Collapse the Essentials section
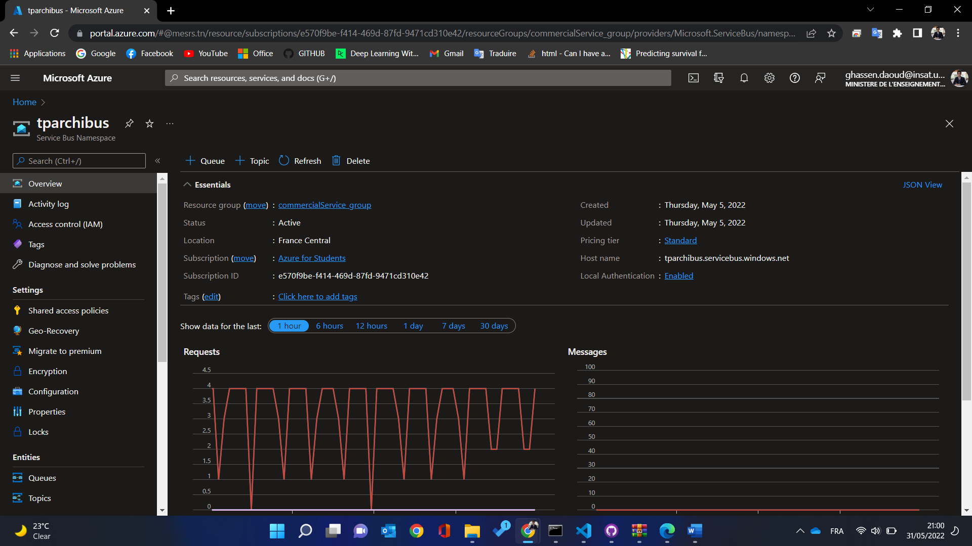This screenshot has height=546, width=972. [187, 185]
